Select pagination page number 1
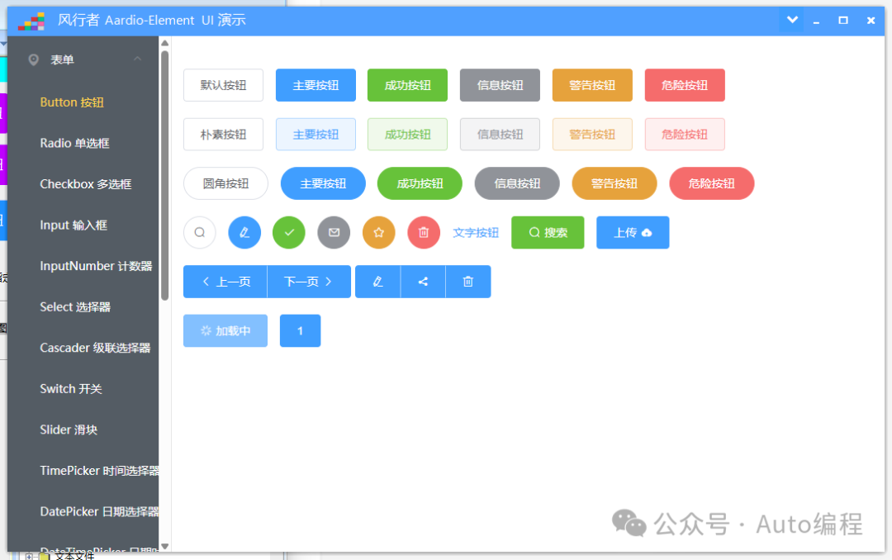This screenshot has height=560, width=892. [x=300, y=330]
